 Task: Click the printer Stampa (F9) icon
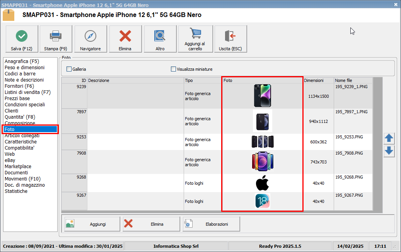[x=56, y=36]
